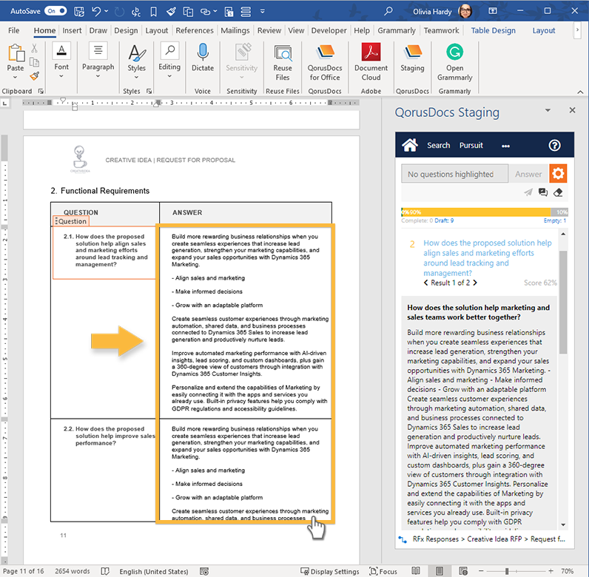This screenshot has width=589, height=577.
Task: Collapse the ribbon with the chevron
Action: click(580, 92)
